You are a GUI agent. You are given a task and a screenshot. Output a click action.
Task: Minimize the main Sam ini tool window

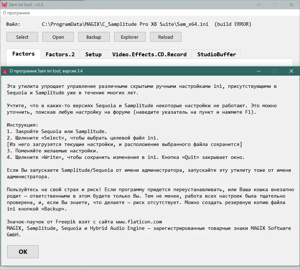(x=259, y=5)
